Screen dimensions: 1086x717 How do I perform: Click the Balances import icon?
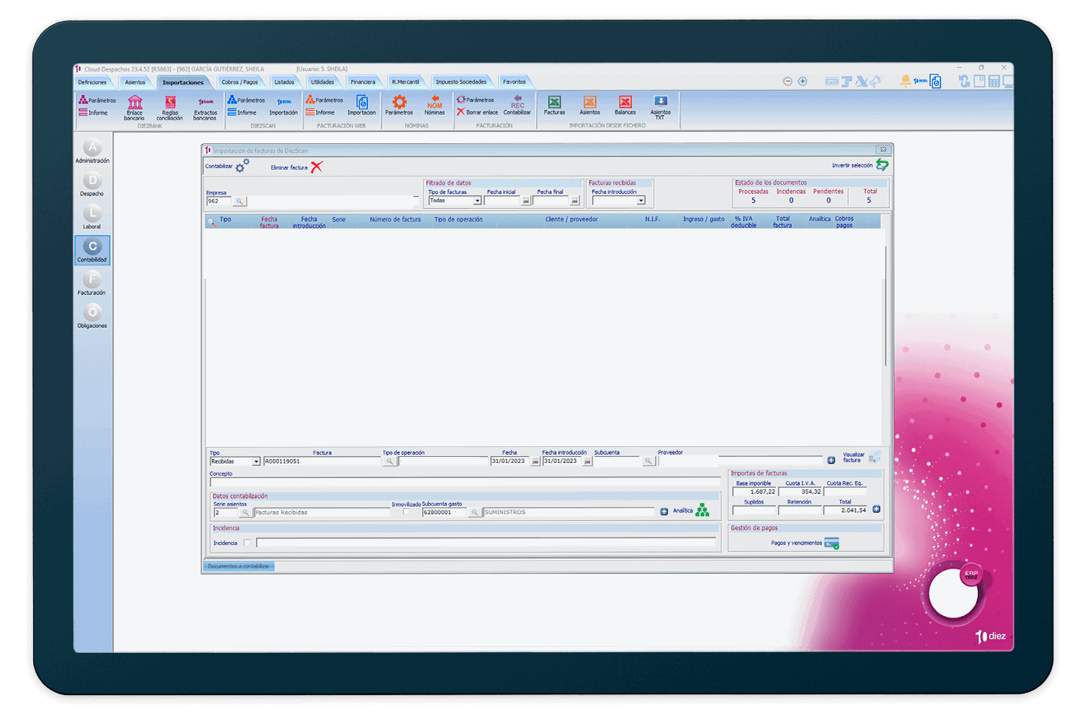(x=625, y=105)
